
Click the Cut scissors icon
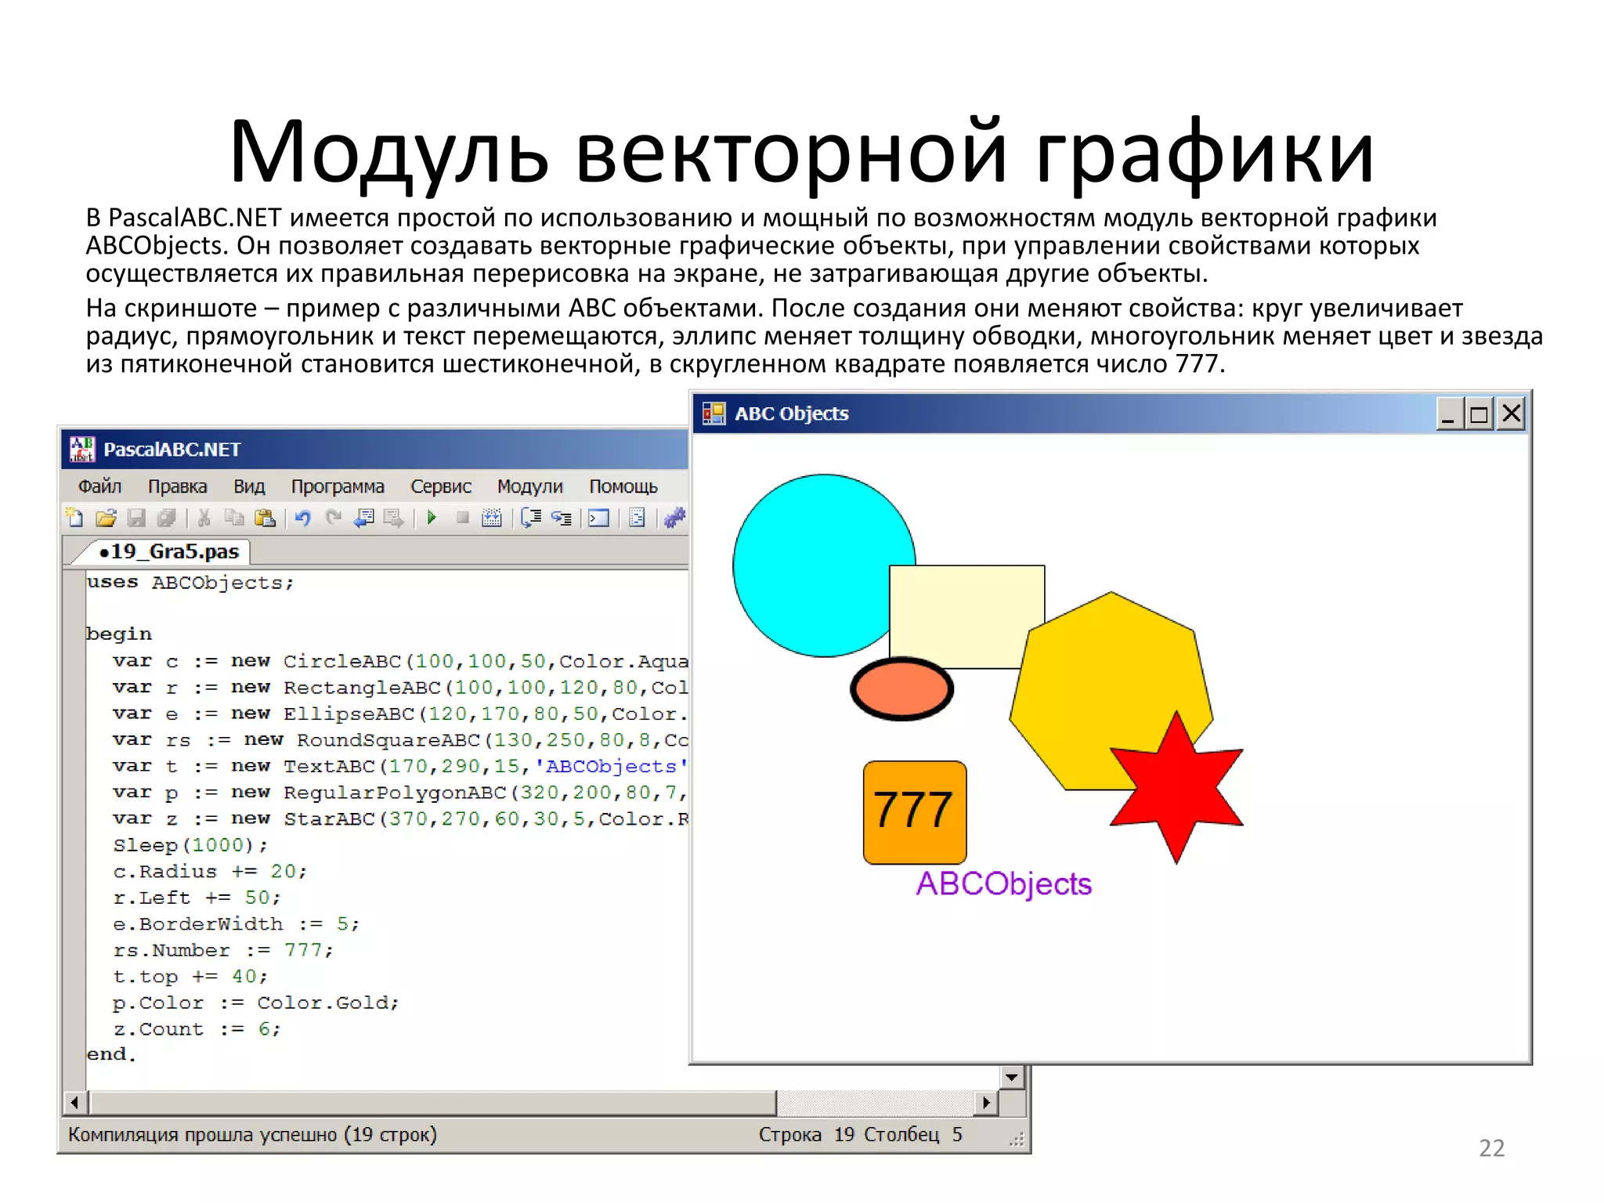pos(204,518)
